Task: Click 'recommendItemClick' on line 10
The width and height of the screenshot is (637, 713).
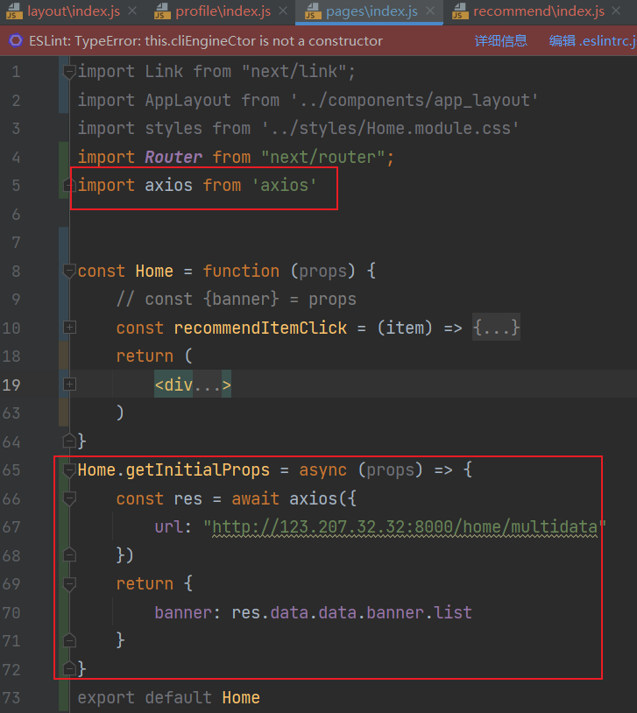Action: tap(260, 328)
